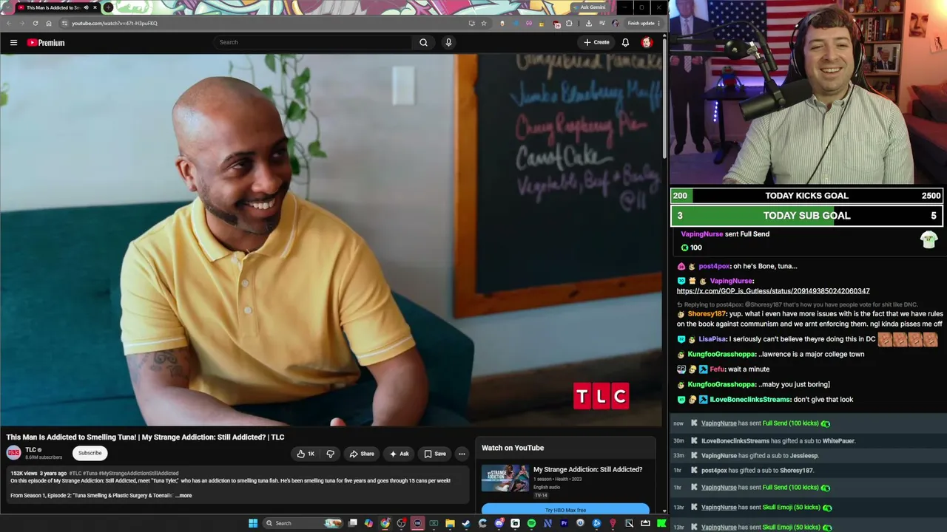Bookmark this page with the star
This screenshot has width=947, height=532.
coord(484,23)
